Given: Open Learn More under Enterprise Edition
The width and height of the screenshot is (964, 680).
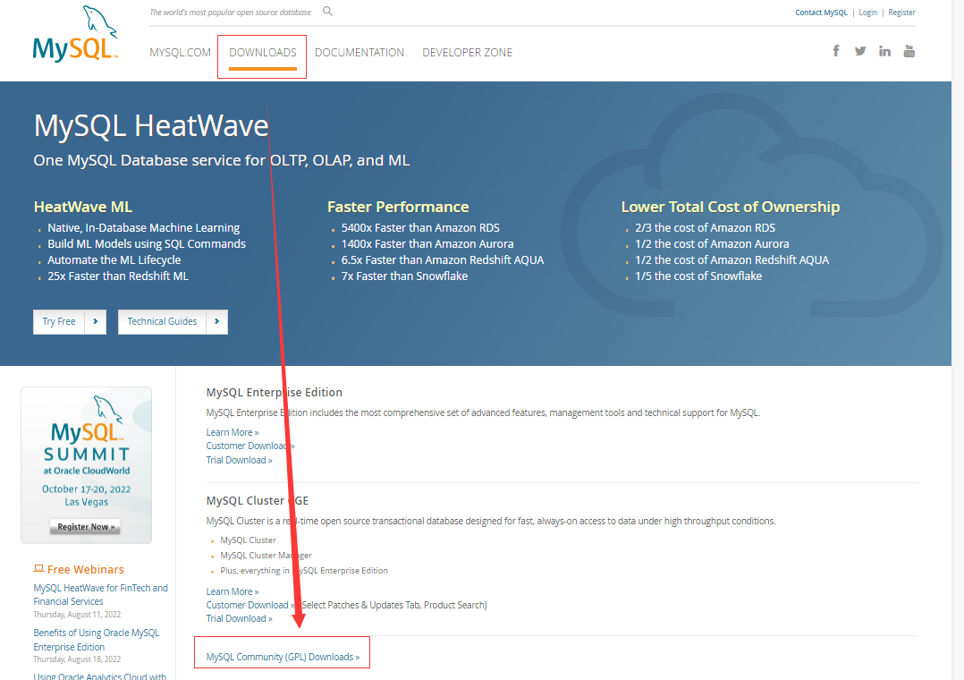Looking at the screenshot, I should point(233,433).
